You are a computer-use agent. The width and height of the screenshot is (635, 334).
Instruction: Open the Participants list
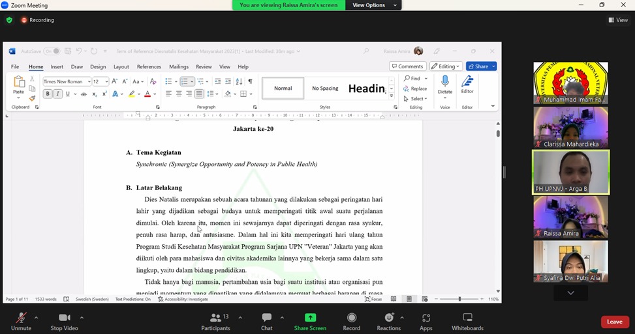[x=215, y=318]
